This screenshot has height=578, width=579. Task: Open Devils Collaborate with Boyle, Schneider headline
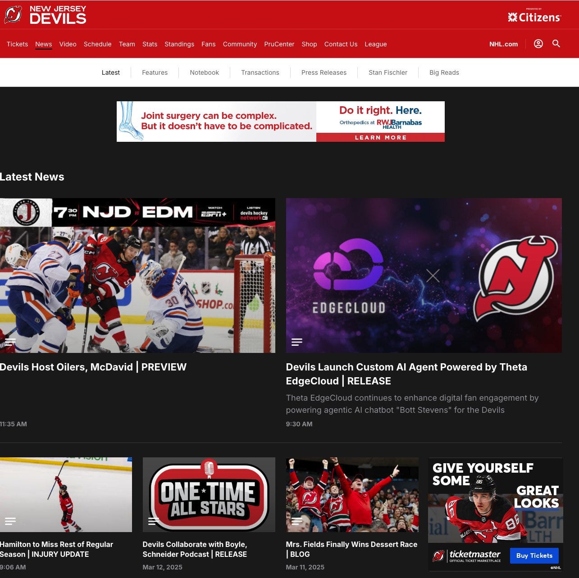(195, 549)
